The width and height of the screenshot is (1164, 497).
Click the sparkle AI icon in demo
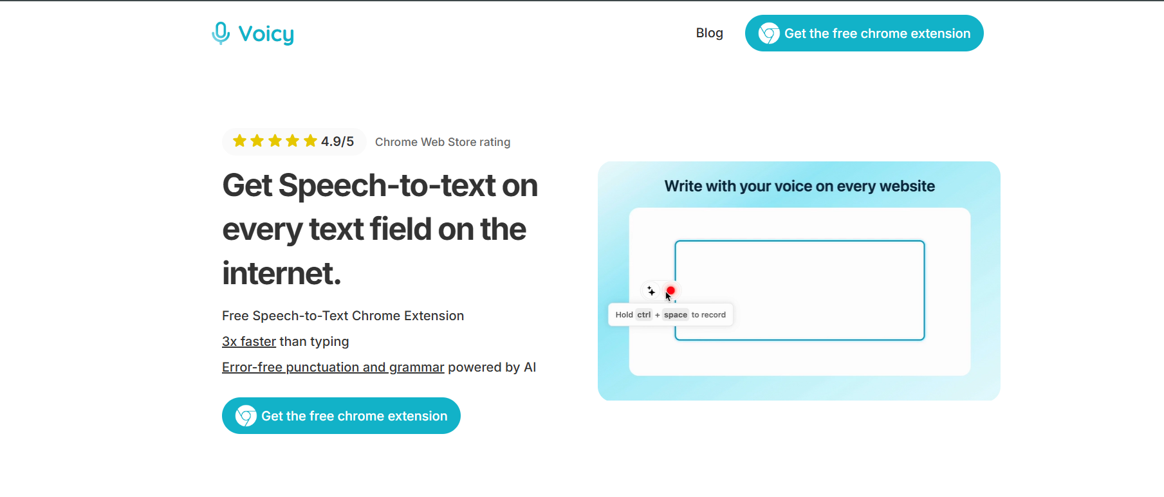click(651, 291)
